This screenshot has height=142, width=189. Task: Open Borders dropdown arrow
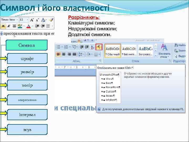(x=99, y=54)
